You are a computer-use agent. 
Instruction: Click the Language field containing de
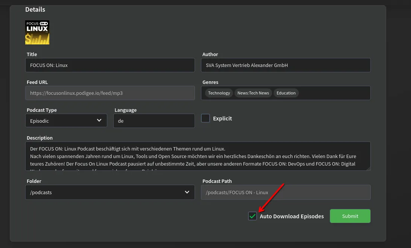click(x=154, y=121)
